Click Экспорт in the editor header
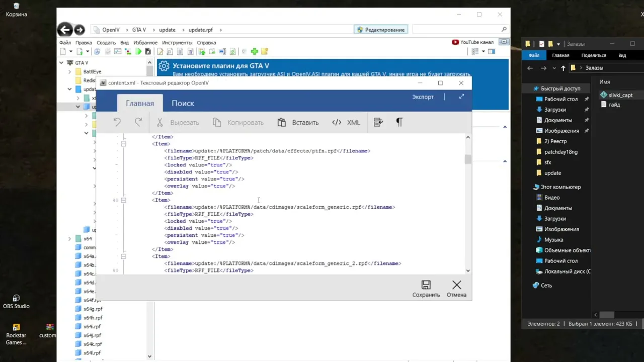644x362 pixels. coord(423,97)
